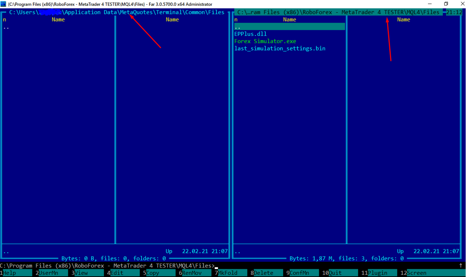
Task: Select last_simulation_settings.bin file
Action: (x=280, y=48)
